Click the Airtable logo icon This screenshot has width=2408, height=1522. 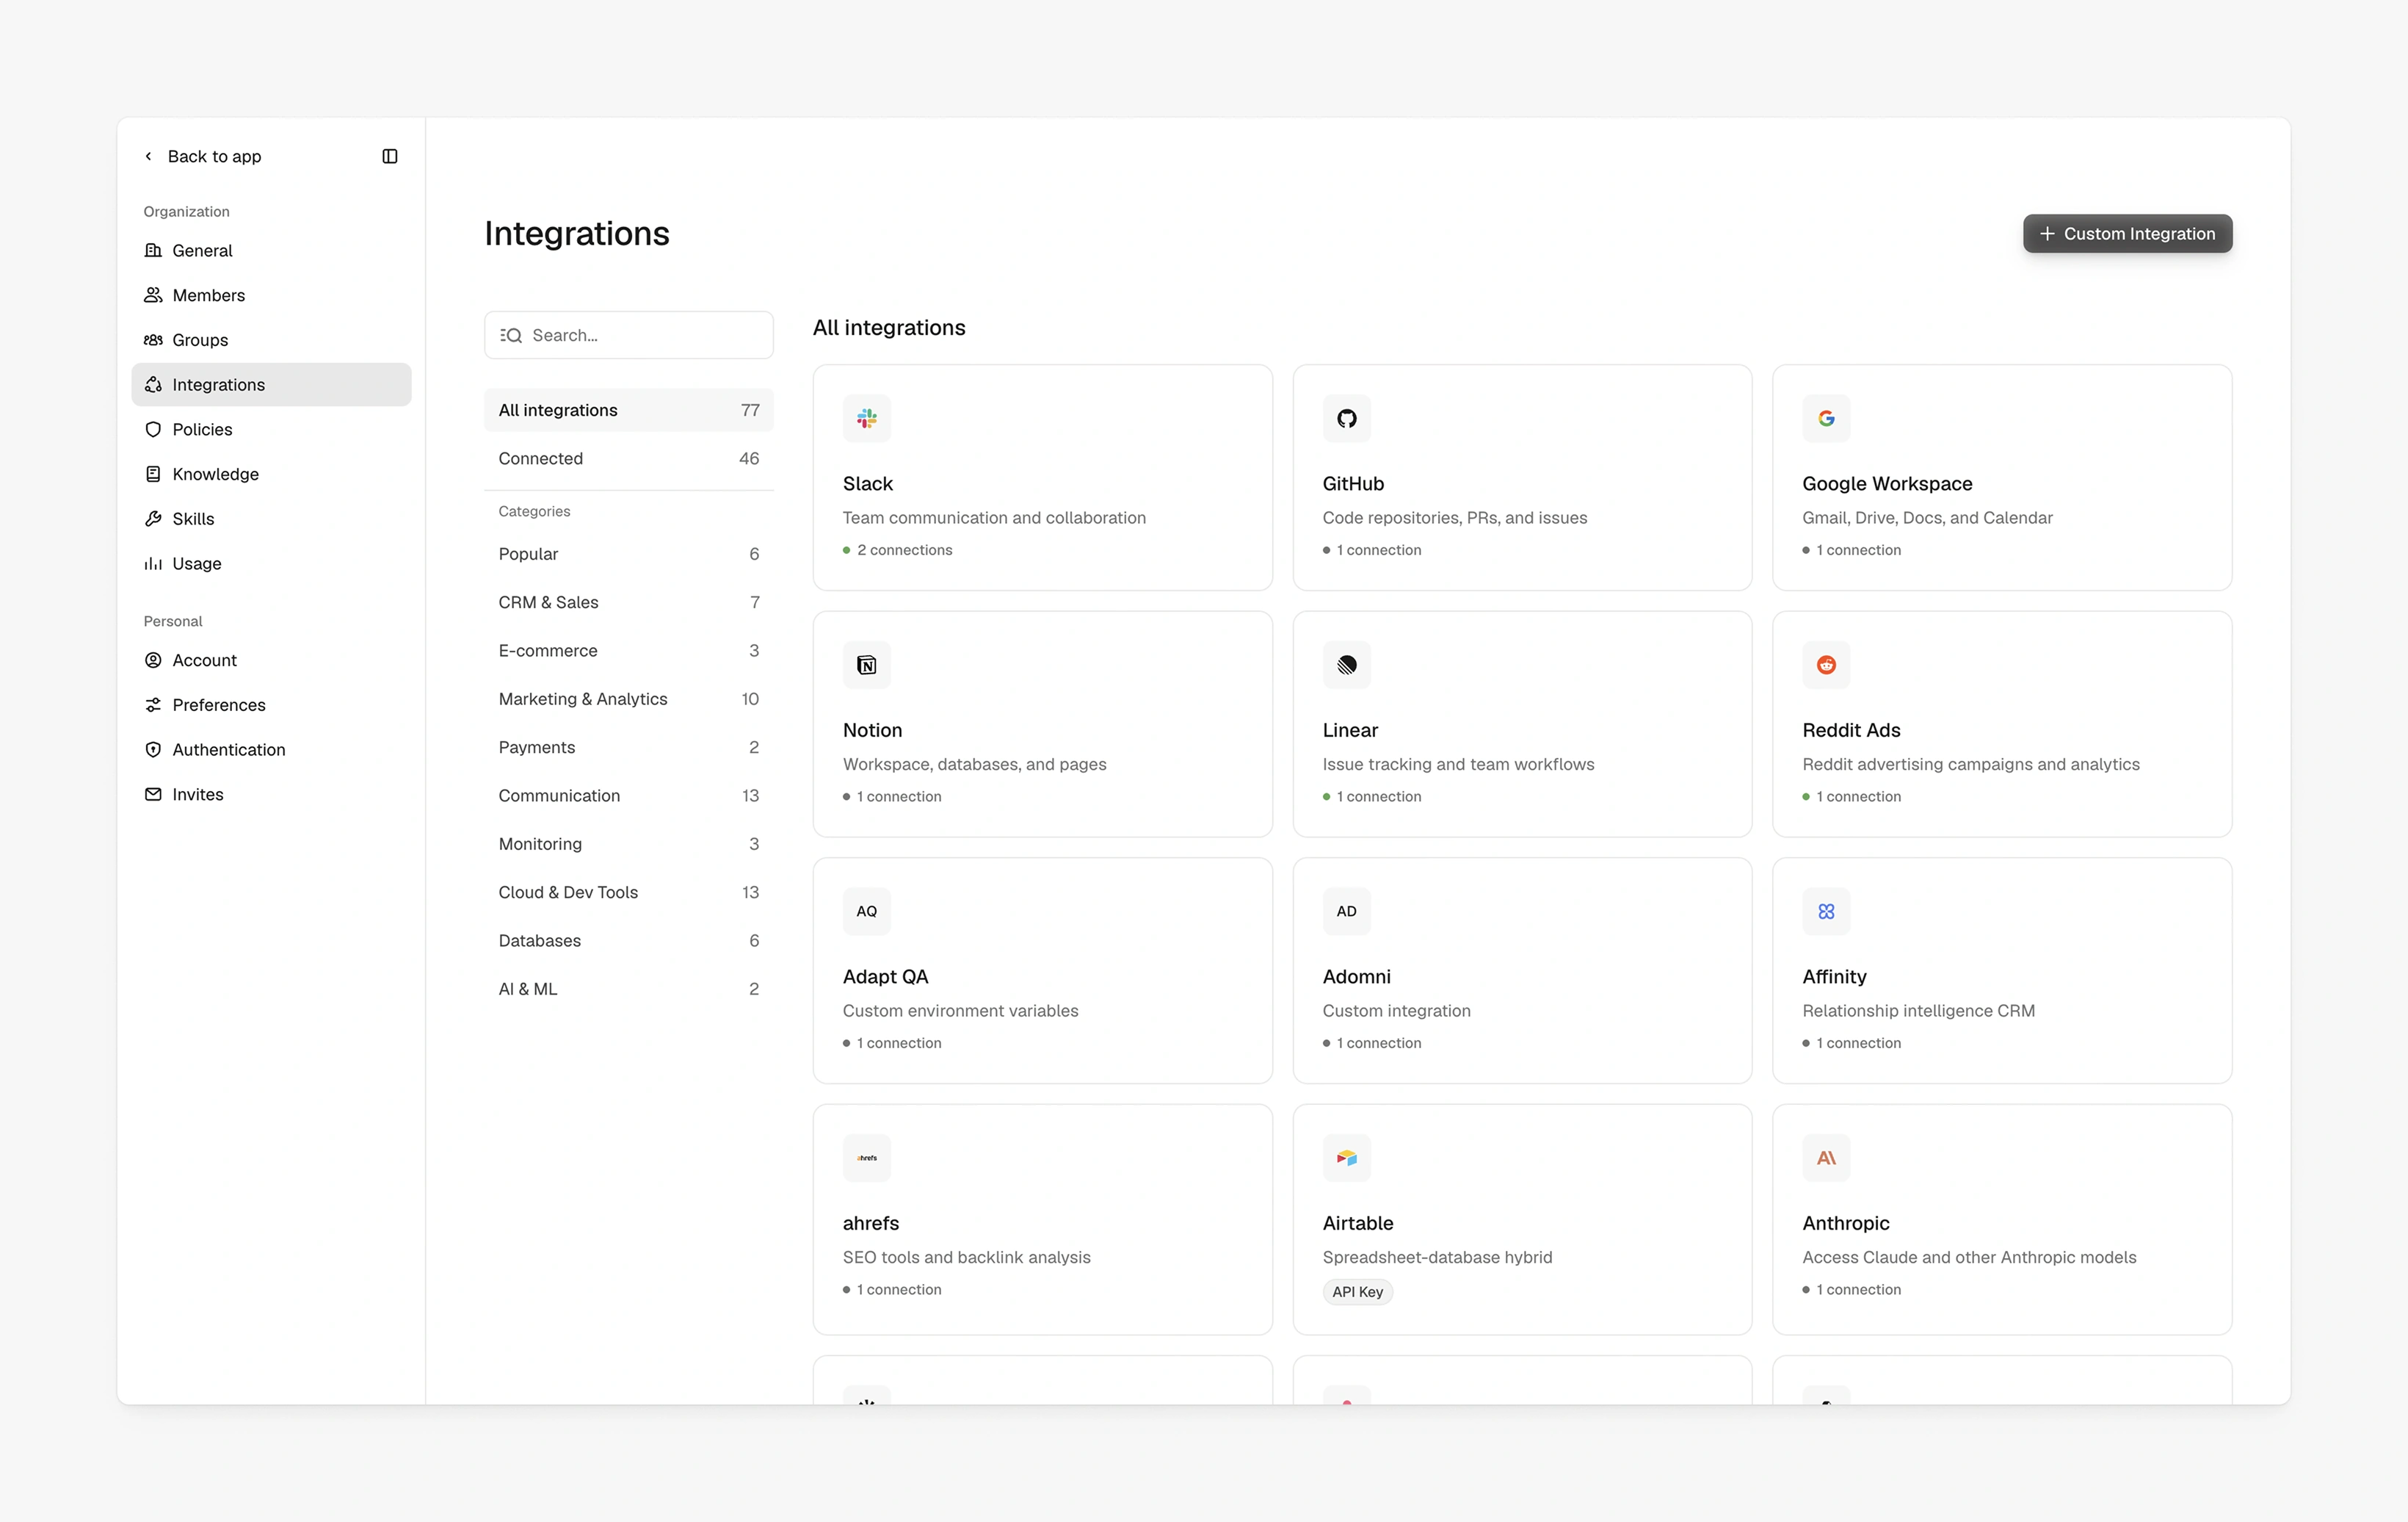pyautogui.click(x=1346, y=1158)
